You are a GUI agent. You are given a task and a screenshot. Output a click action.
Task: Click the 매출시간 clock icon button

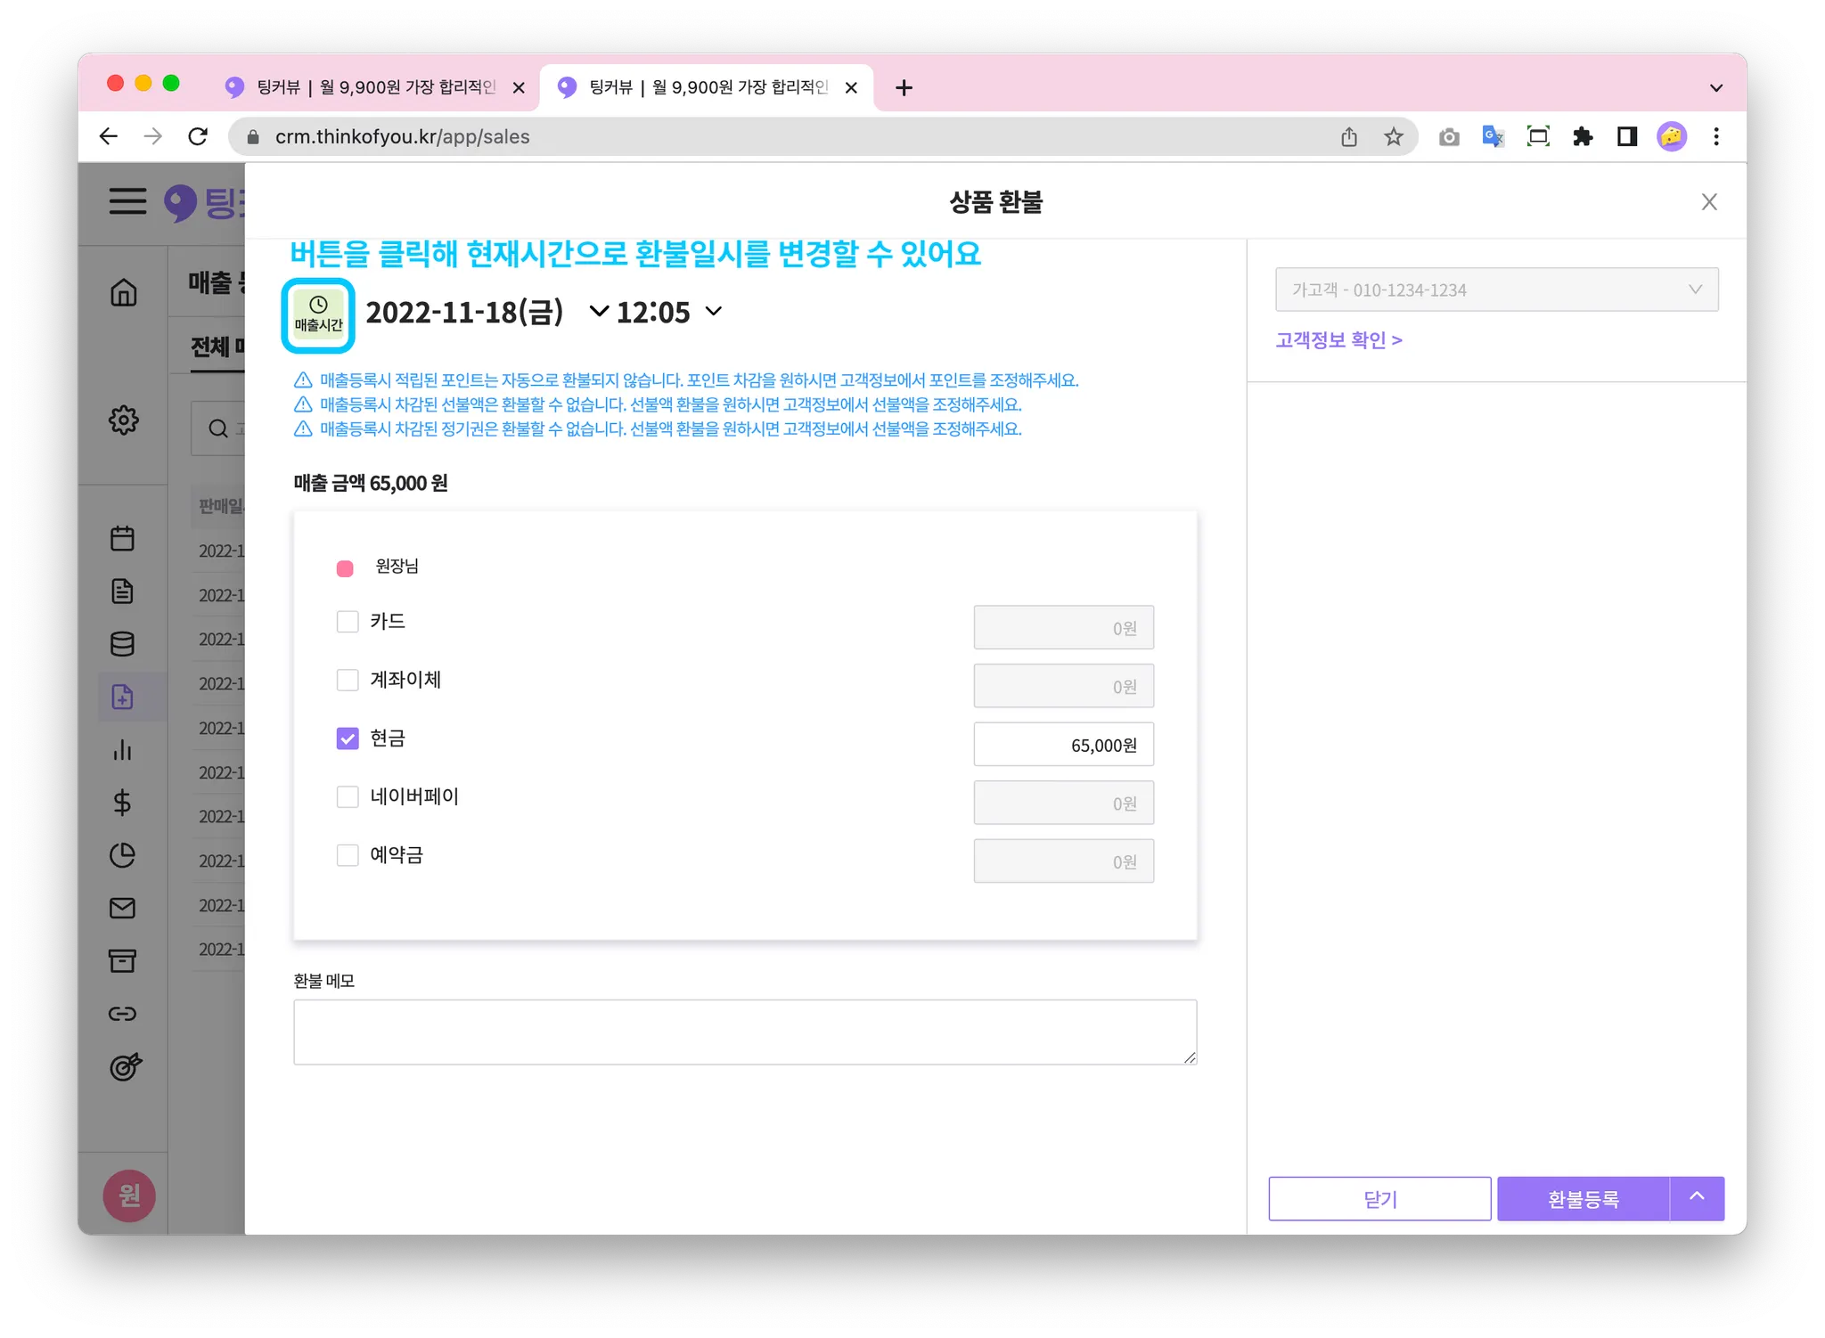click(x=318, y=315)
